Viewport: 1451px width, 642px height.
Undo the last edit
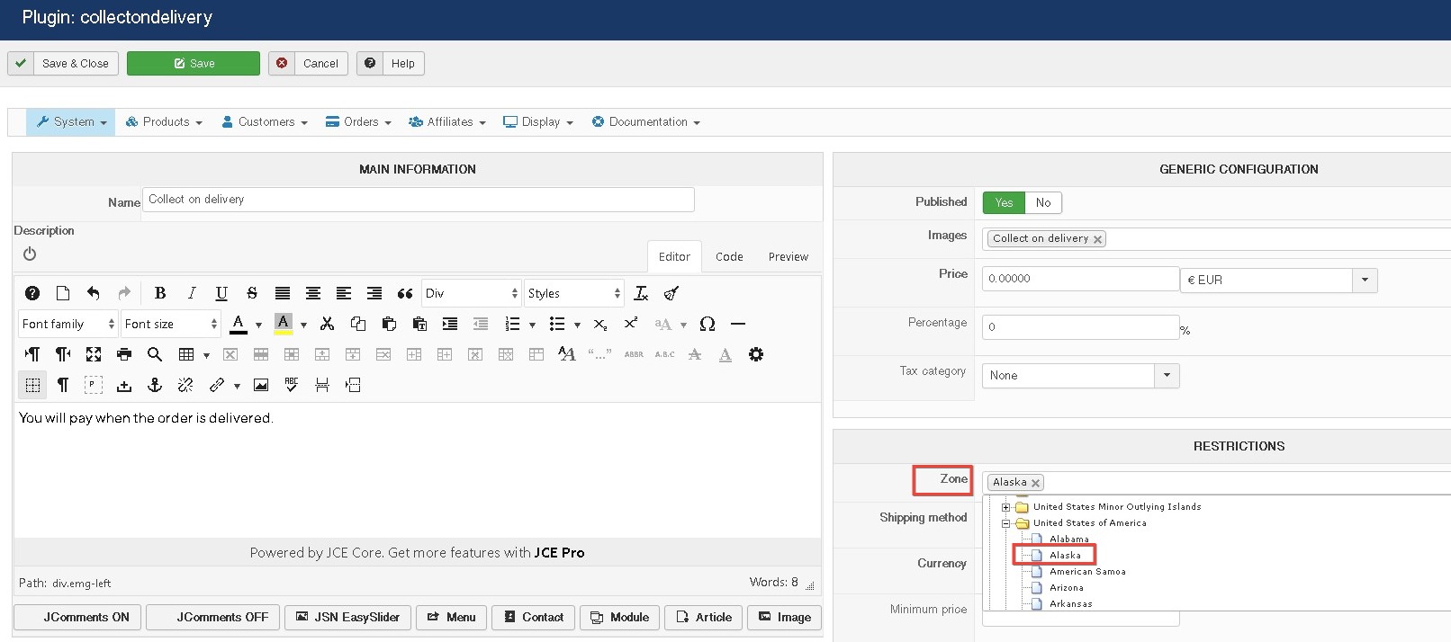(x=94, y=293)
